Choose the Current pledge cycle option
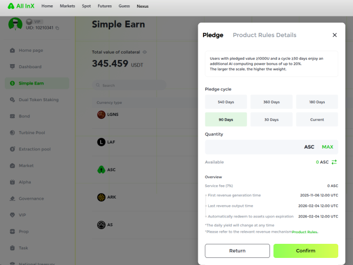Viewport: 353px width, 265px height. [317, 119]
